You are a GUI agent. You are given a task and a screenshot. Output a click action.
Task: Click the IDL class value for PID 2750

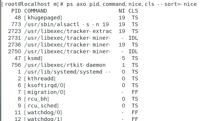point(133,52)
